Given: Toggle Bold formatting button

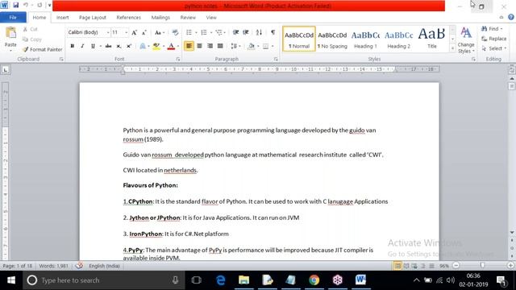Looking at the screenshot, I should [x=72, y=46].
